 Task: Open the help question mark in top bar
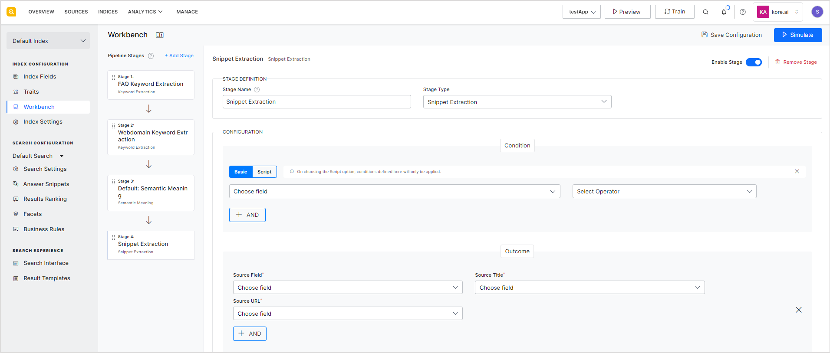click(743, 12)
